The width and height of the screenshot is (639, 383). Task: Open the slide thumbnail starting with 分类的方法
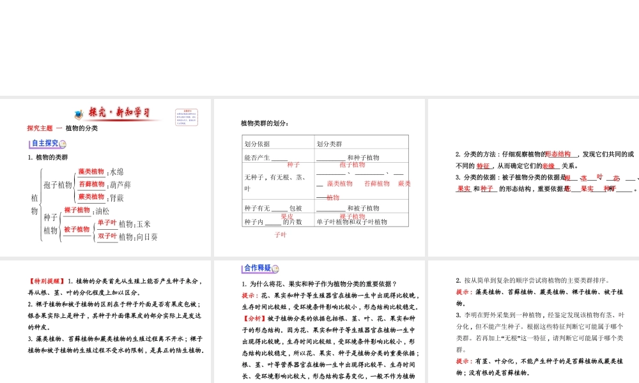tap(534, 177)
